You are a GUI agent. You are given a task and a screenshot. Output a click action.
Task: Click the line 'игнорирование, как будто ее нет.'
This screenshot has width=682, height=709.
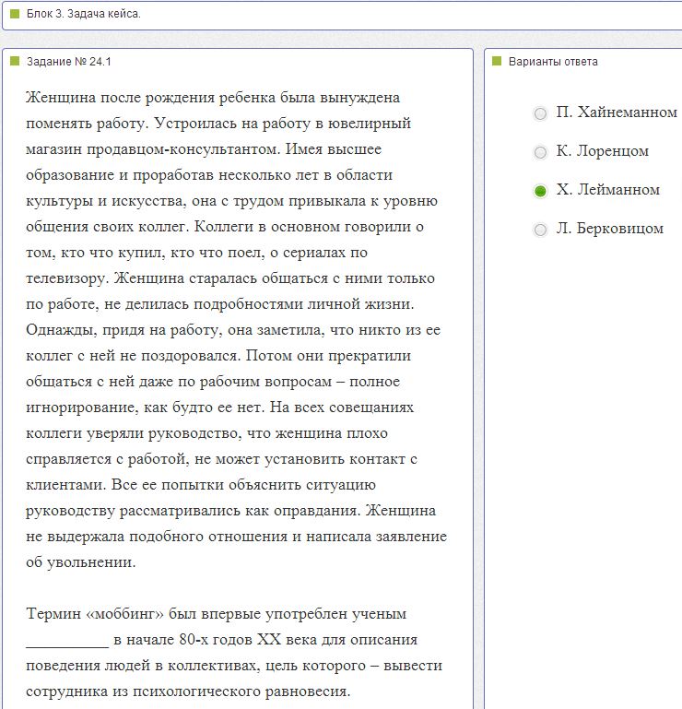[x=146, y=408]
